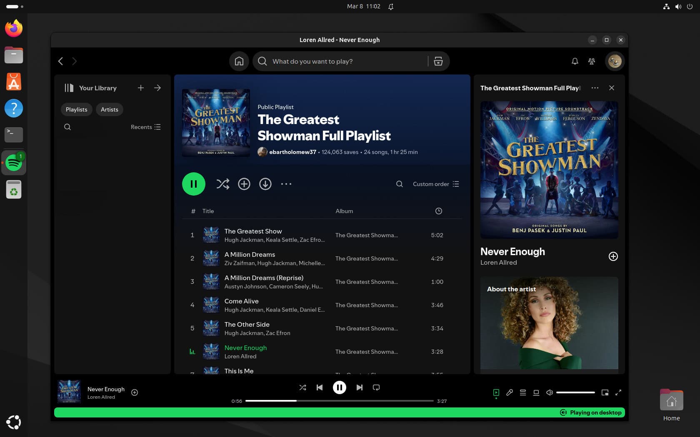Select track A Million Dreams (Reprise)
This screenshot has width=700, height=437.
tap(322, 282)
